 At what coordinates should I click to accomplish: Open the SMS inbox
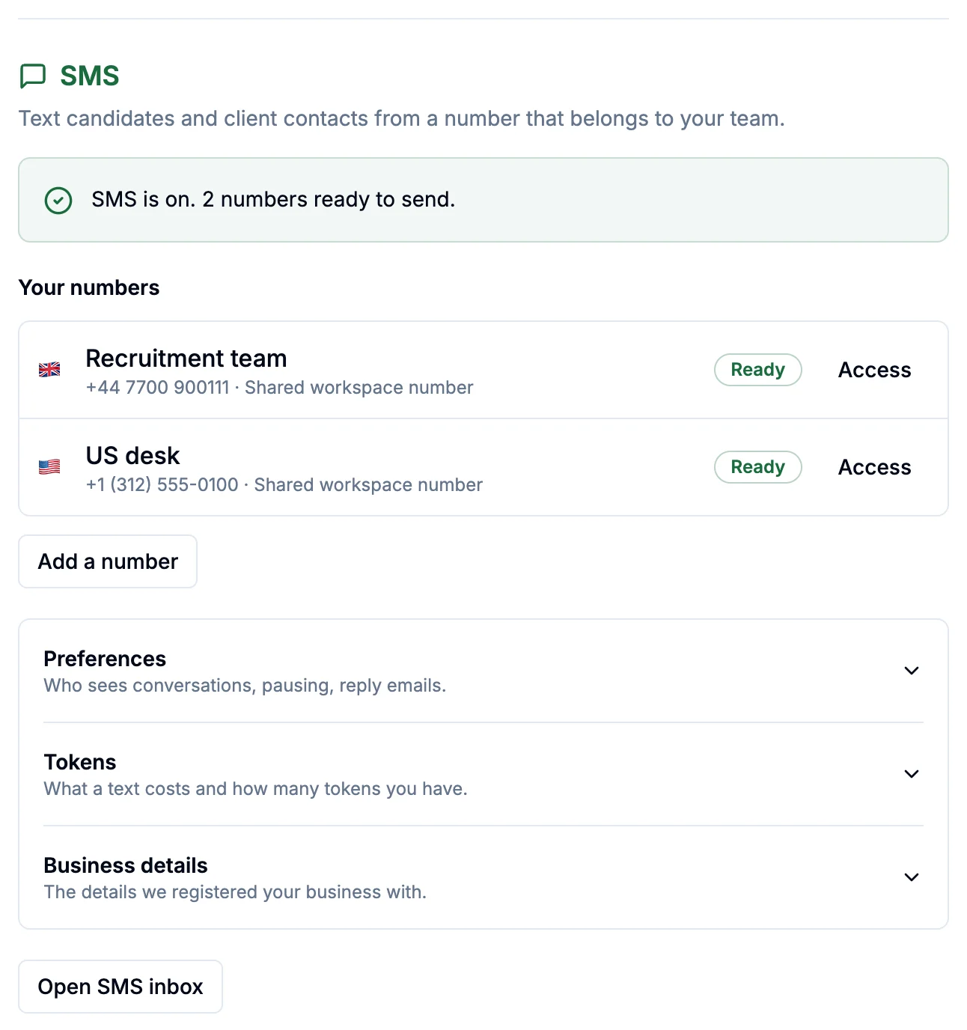[x=121, y=987]
